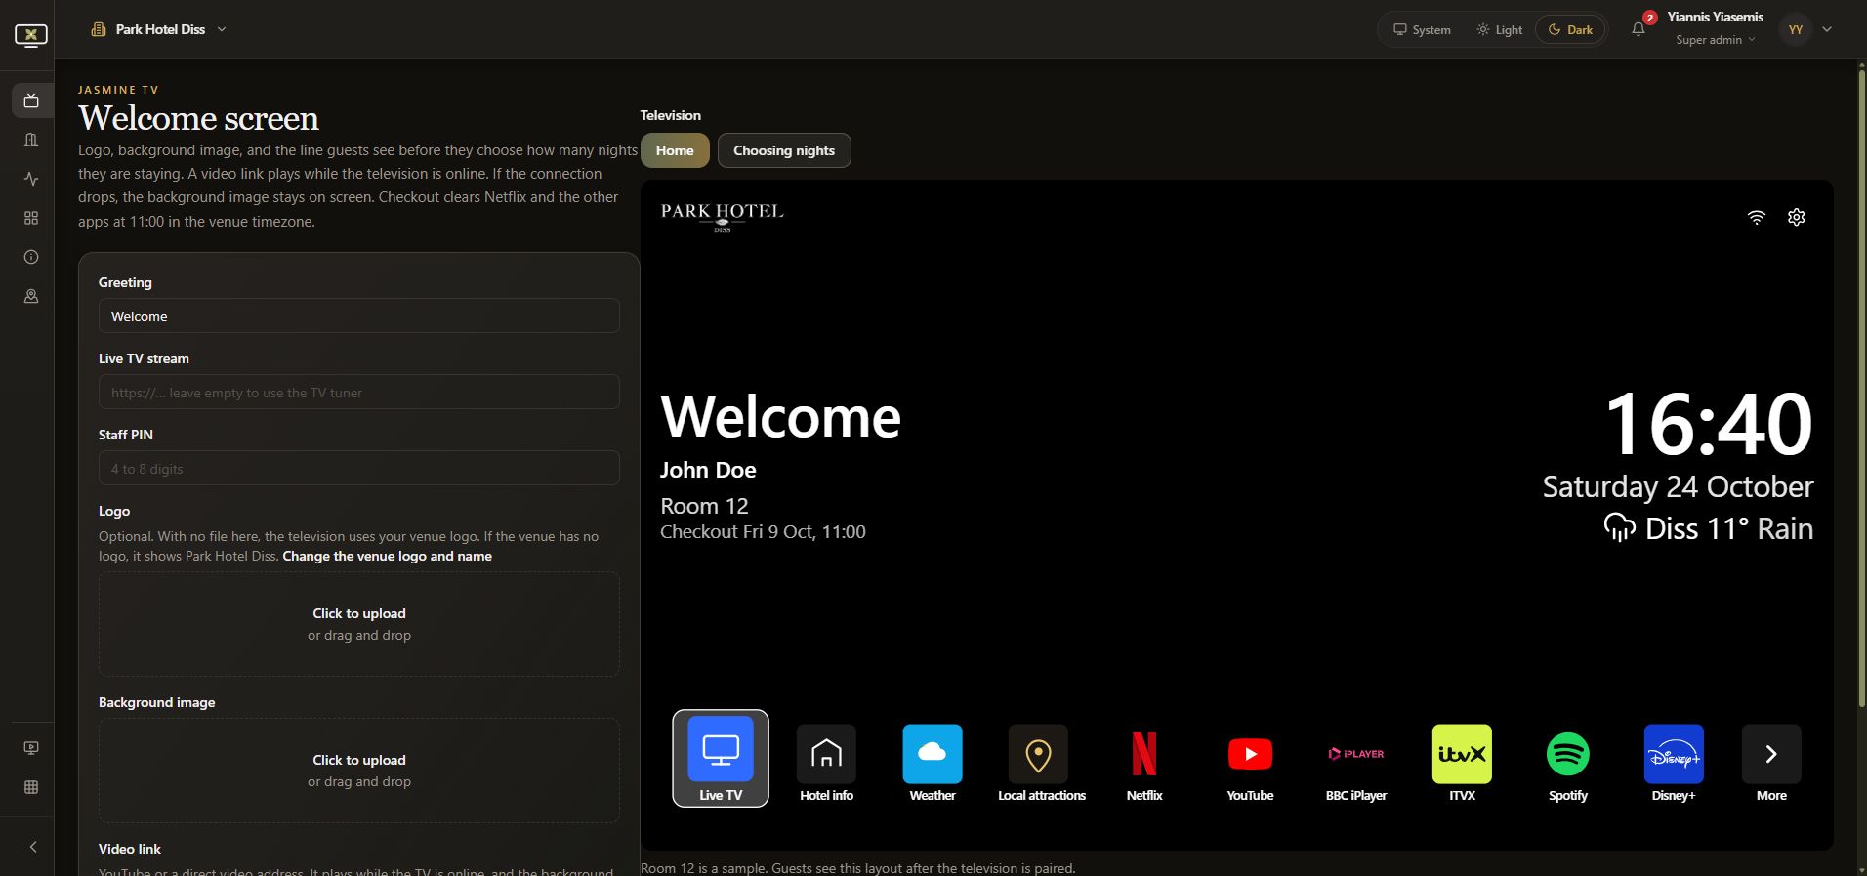Click the Jasmine TV logo in the sidebar
The width and height of the screenshot is (1867, 876).
point(31,35)
